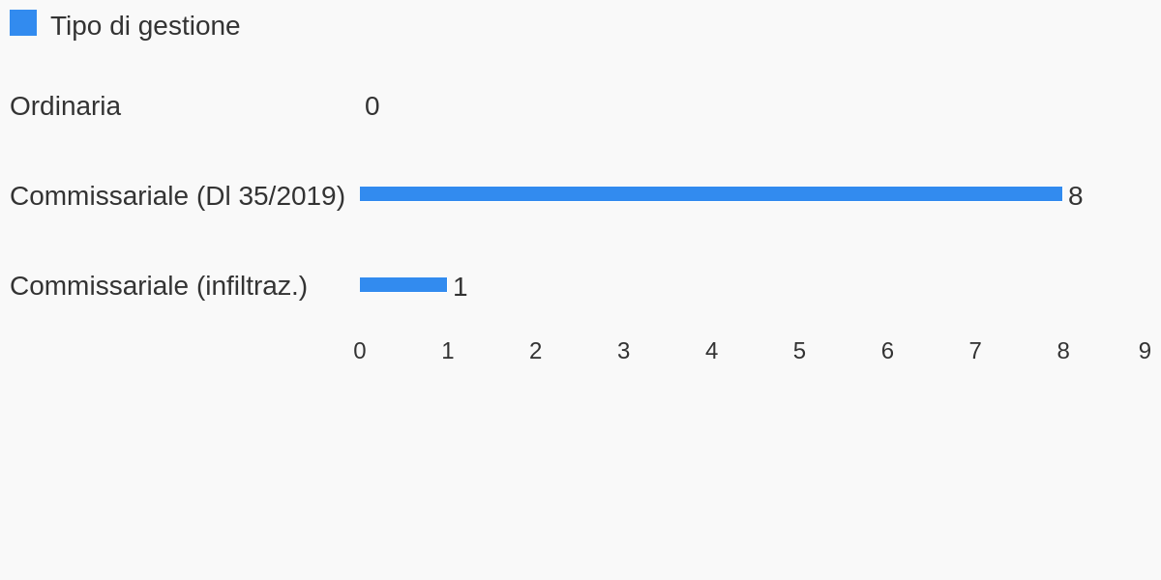Click the blue Tipo di gestione legend swatch
This screenshot has height=580, width=1161.
[x=23, y=22]
